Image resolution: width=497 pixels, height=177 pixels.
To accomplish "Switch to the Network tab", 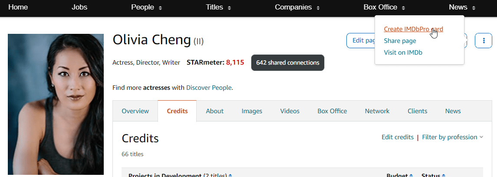I will coord(377,111).
